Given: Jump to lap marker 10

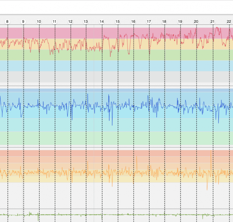Looking at the screenshot, I should (x=39, y=22).
